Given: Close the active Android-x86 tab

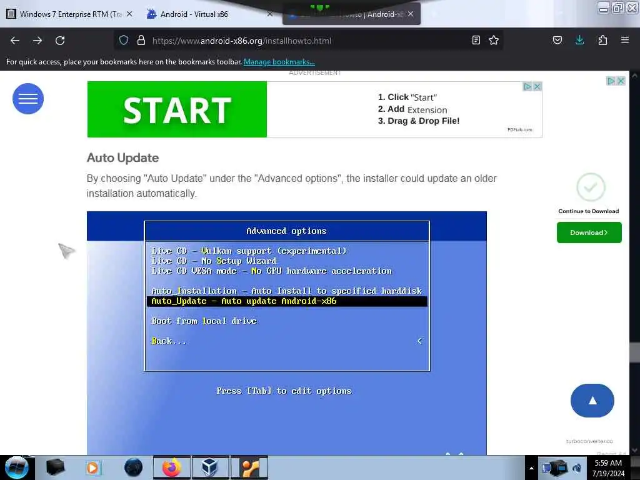Looking at the screenshot, I should click(x=411, y=14).
